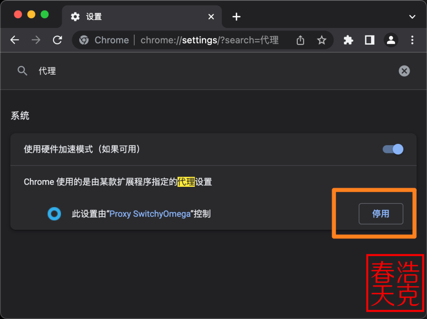
Task: Click the 停用 button
Action: (381, 214)
